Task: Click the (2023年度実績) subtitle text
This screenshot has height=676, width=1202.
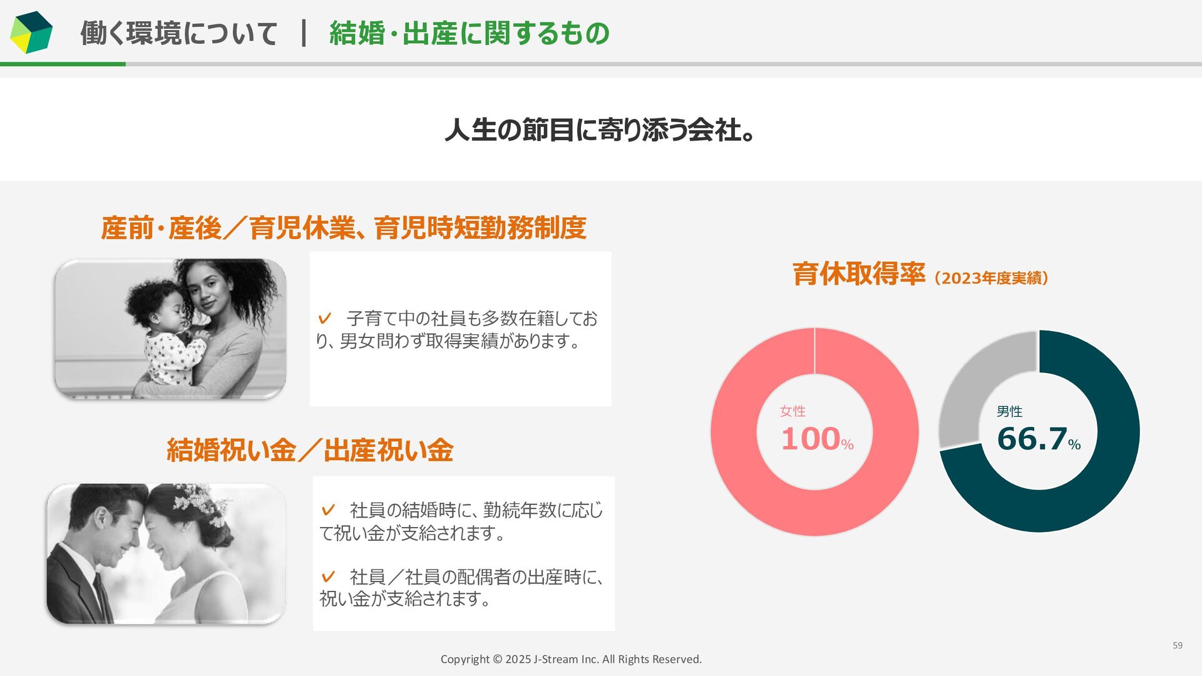Action: point(991,278)
